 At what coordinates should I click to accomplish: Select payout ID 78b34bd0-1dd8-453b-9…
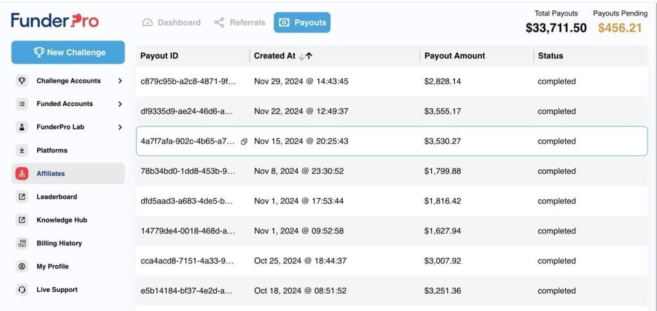(189, 171)
